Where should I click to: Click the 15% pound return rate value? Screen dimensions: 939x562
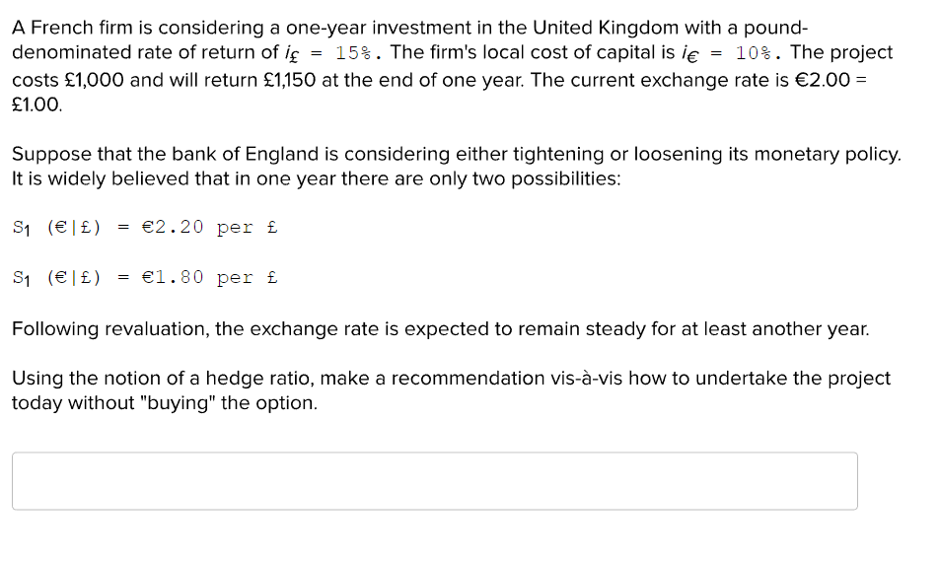pos(353,52)
